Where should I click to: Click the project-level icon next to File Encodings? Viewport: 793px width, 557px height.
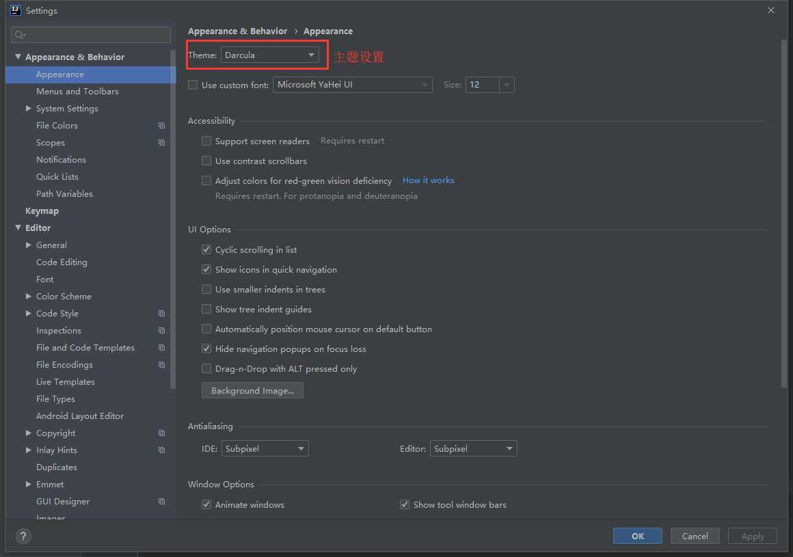click(161, 365)
